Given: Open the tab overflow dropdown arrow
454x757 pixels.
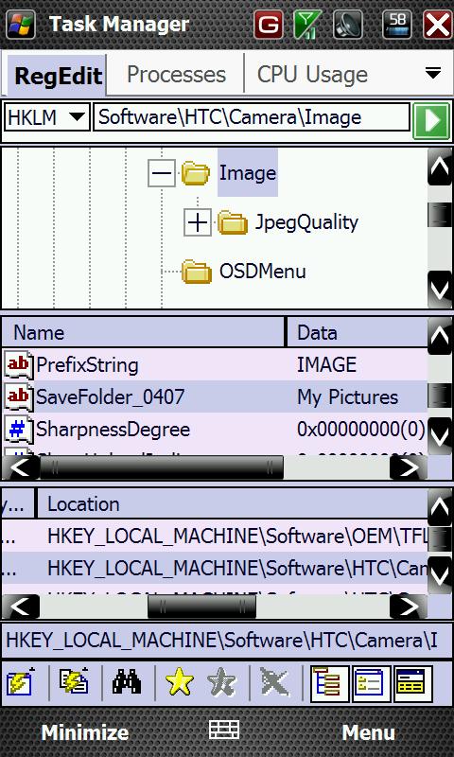Looking at the screenshot, I should [433, 73].
